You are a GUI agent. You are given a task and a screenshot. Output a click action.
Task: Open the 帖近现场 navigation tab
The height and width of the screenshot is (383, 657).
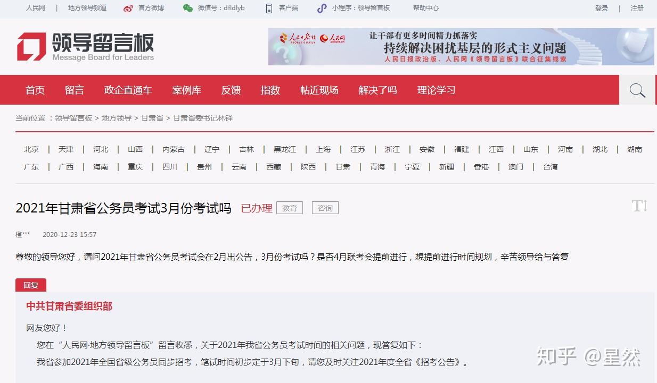pyautogui.click(x=319, y=90)
